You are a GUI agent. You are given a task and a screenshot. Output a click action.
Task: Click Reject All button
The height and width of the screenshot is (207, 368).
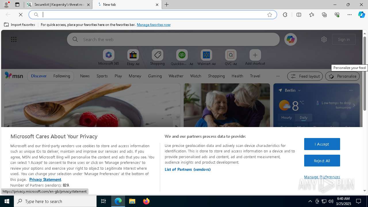pos(322,161)
